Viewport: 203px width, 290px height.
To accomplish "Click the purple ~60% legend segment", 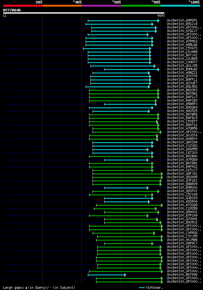I will click(x=101, y=6).
